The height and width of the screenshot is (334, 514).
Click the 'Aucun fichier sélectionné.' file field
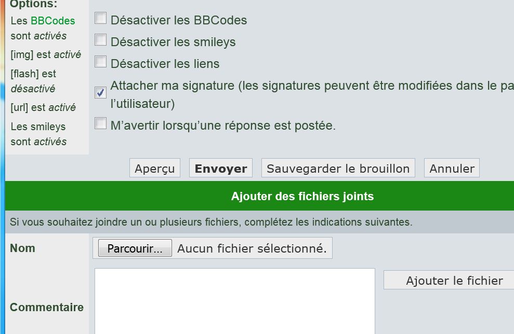coord(252,248)
